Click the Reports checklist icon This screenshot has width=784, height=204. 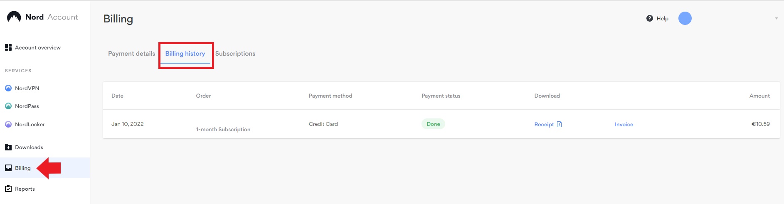(x=8, y=189)
